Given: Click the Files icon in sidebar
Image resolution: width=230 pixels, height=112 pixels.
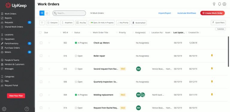Looking at the screenshot, I should point(2,81).
